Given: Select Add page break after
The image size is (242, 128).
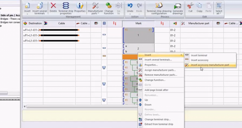Looking at the screenshot, I should pyautogui.click(x=156, y=90).
